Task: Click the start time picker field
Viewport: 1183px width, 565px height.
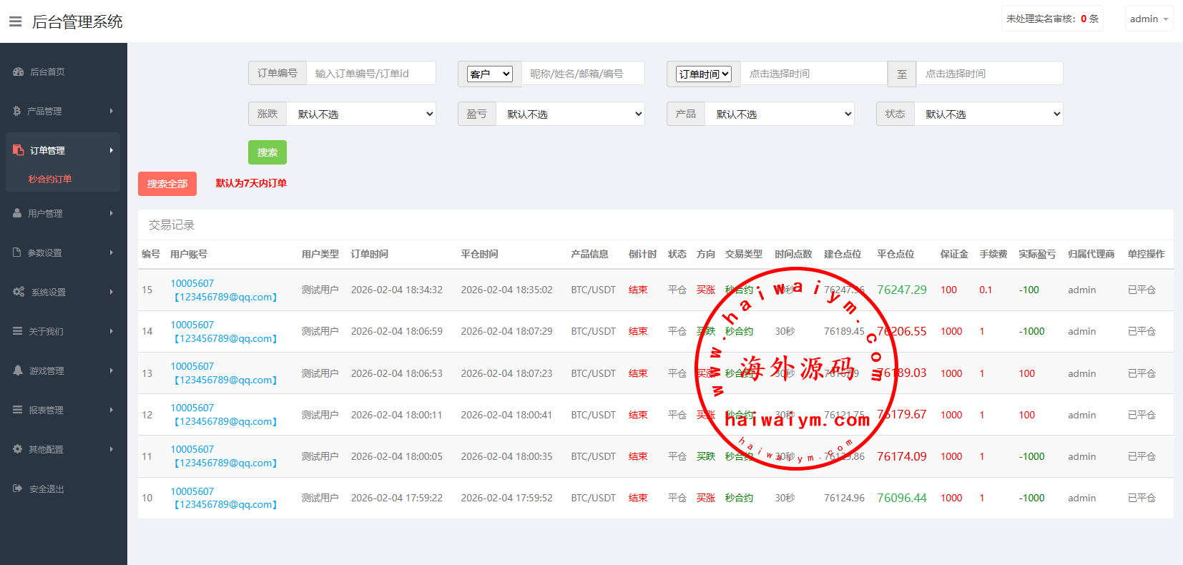Action: click(813, 74)
